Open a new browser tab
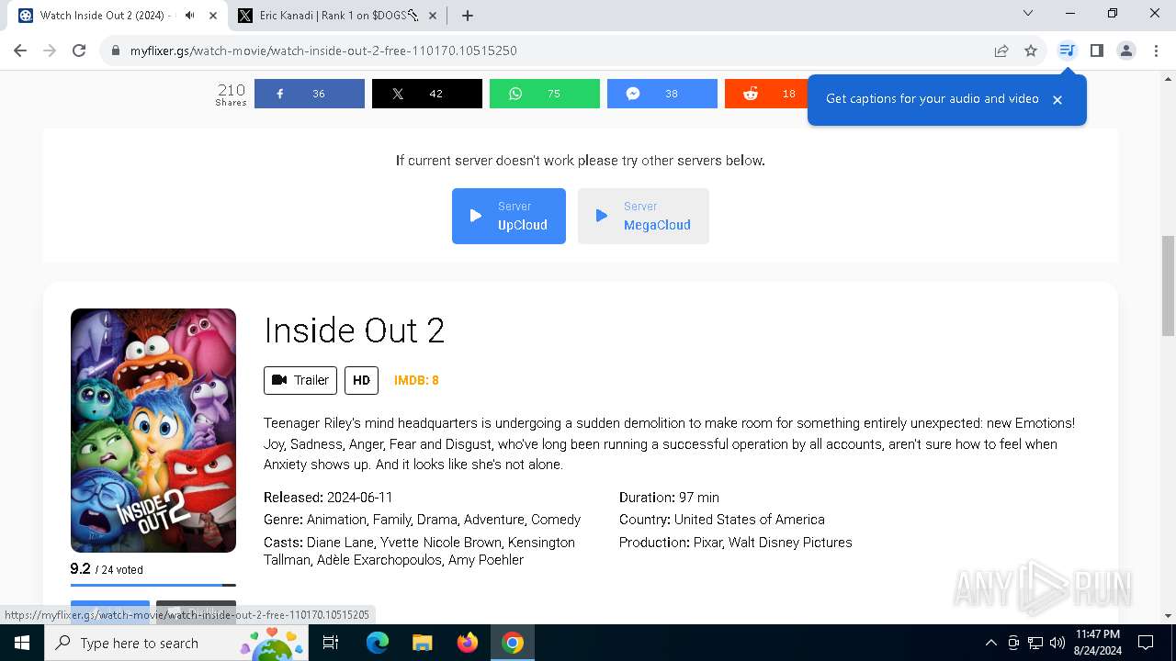This screenshot has width=1176, height=661. point(468,16)
